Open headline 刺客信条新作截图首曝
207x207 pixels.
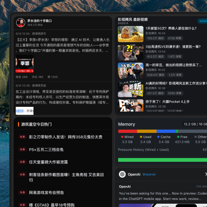tap(66, 177)
